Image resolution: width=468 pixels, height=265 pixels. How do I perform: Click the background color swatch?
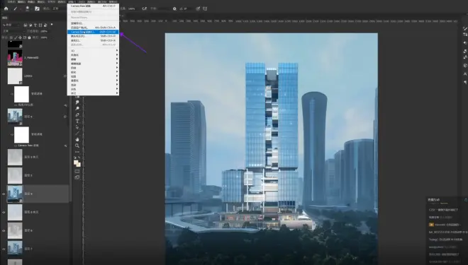click(79, 165)
